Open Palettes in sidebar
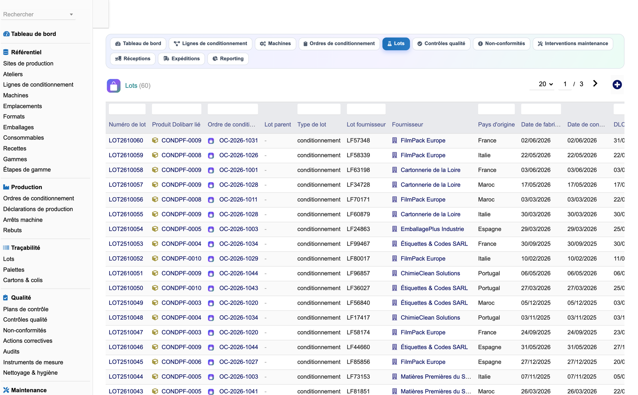The height and width of the screenshot is (395, 638). (x=14, y=270)
